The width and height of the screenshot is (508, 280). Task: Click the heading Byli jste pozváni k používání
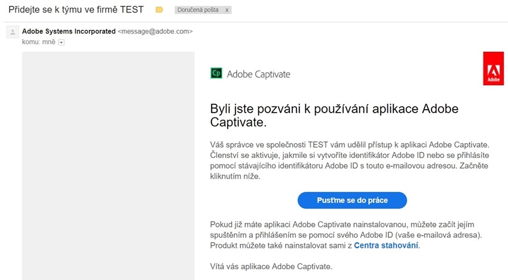(x=334, y=116)
